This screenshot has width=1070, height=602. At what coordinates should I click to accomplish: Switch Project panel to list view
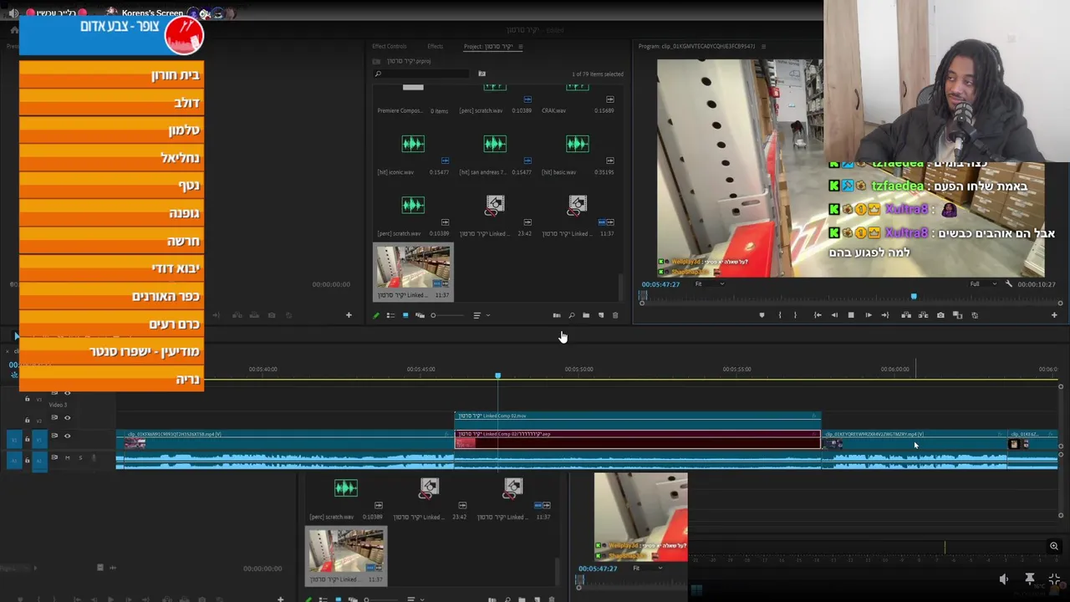pos(390,315)
